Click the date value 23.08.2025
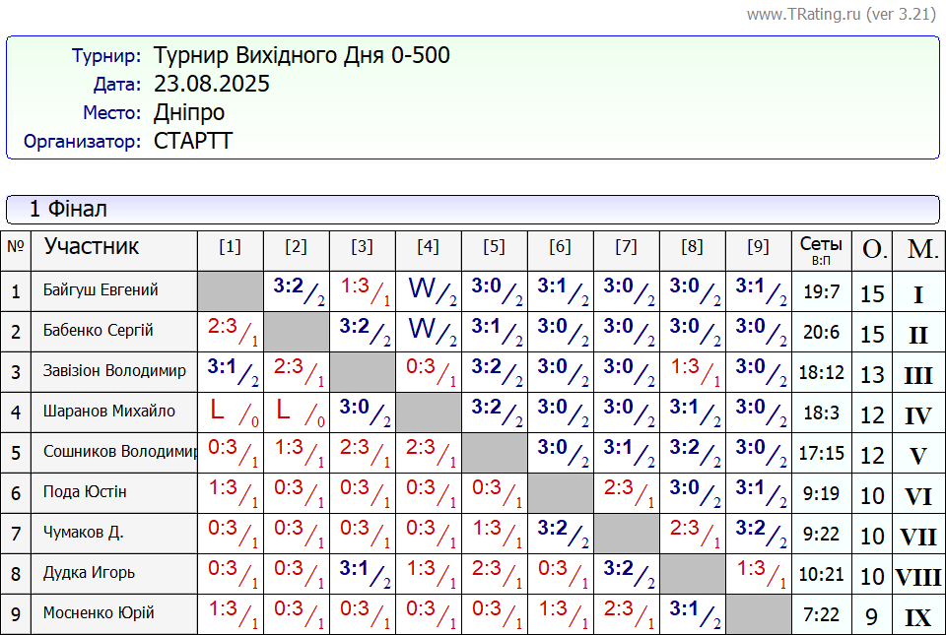 [212, 84]
